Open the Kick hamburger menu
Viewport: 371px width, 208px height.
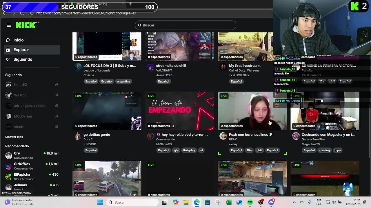9,25
